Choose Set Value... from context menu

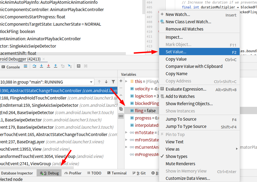[x=199, y=52]
